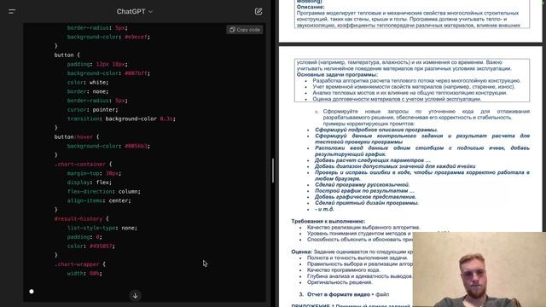Click 'Основные задачи программы:' heading in document
This screenshot has width=546, height=307.
337,74
